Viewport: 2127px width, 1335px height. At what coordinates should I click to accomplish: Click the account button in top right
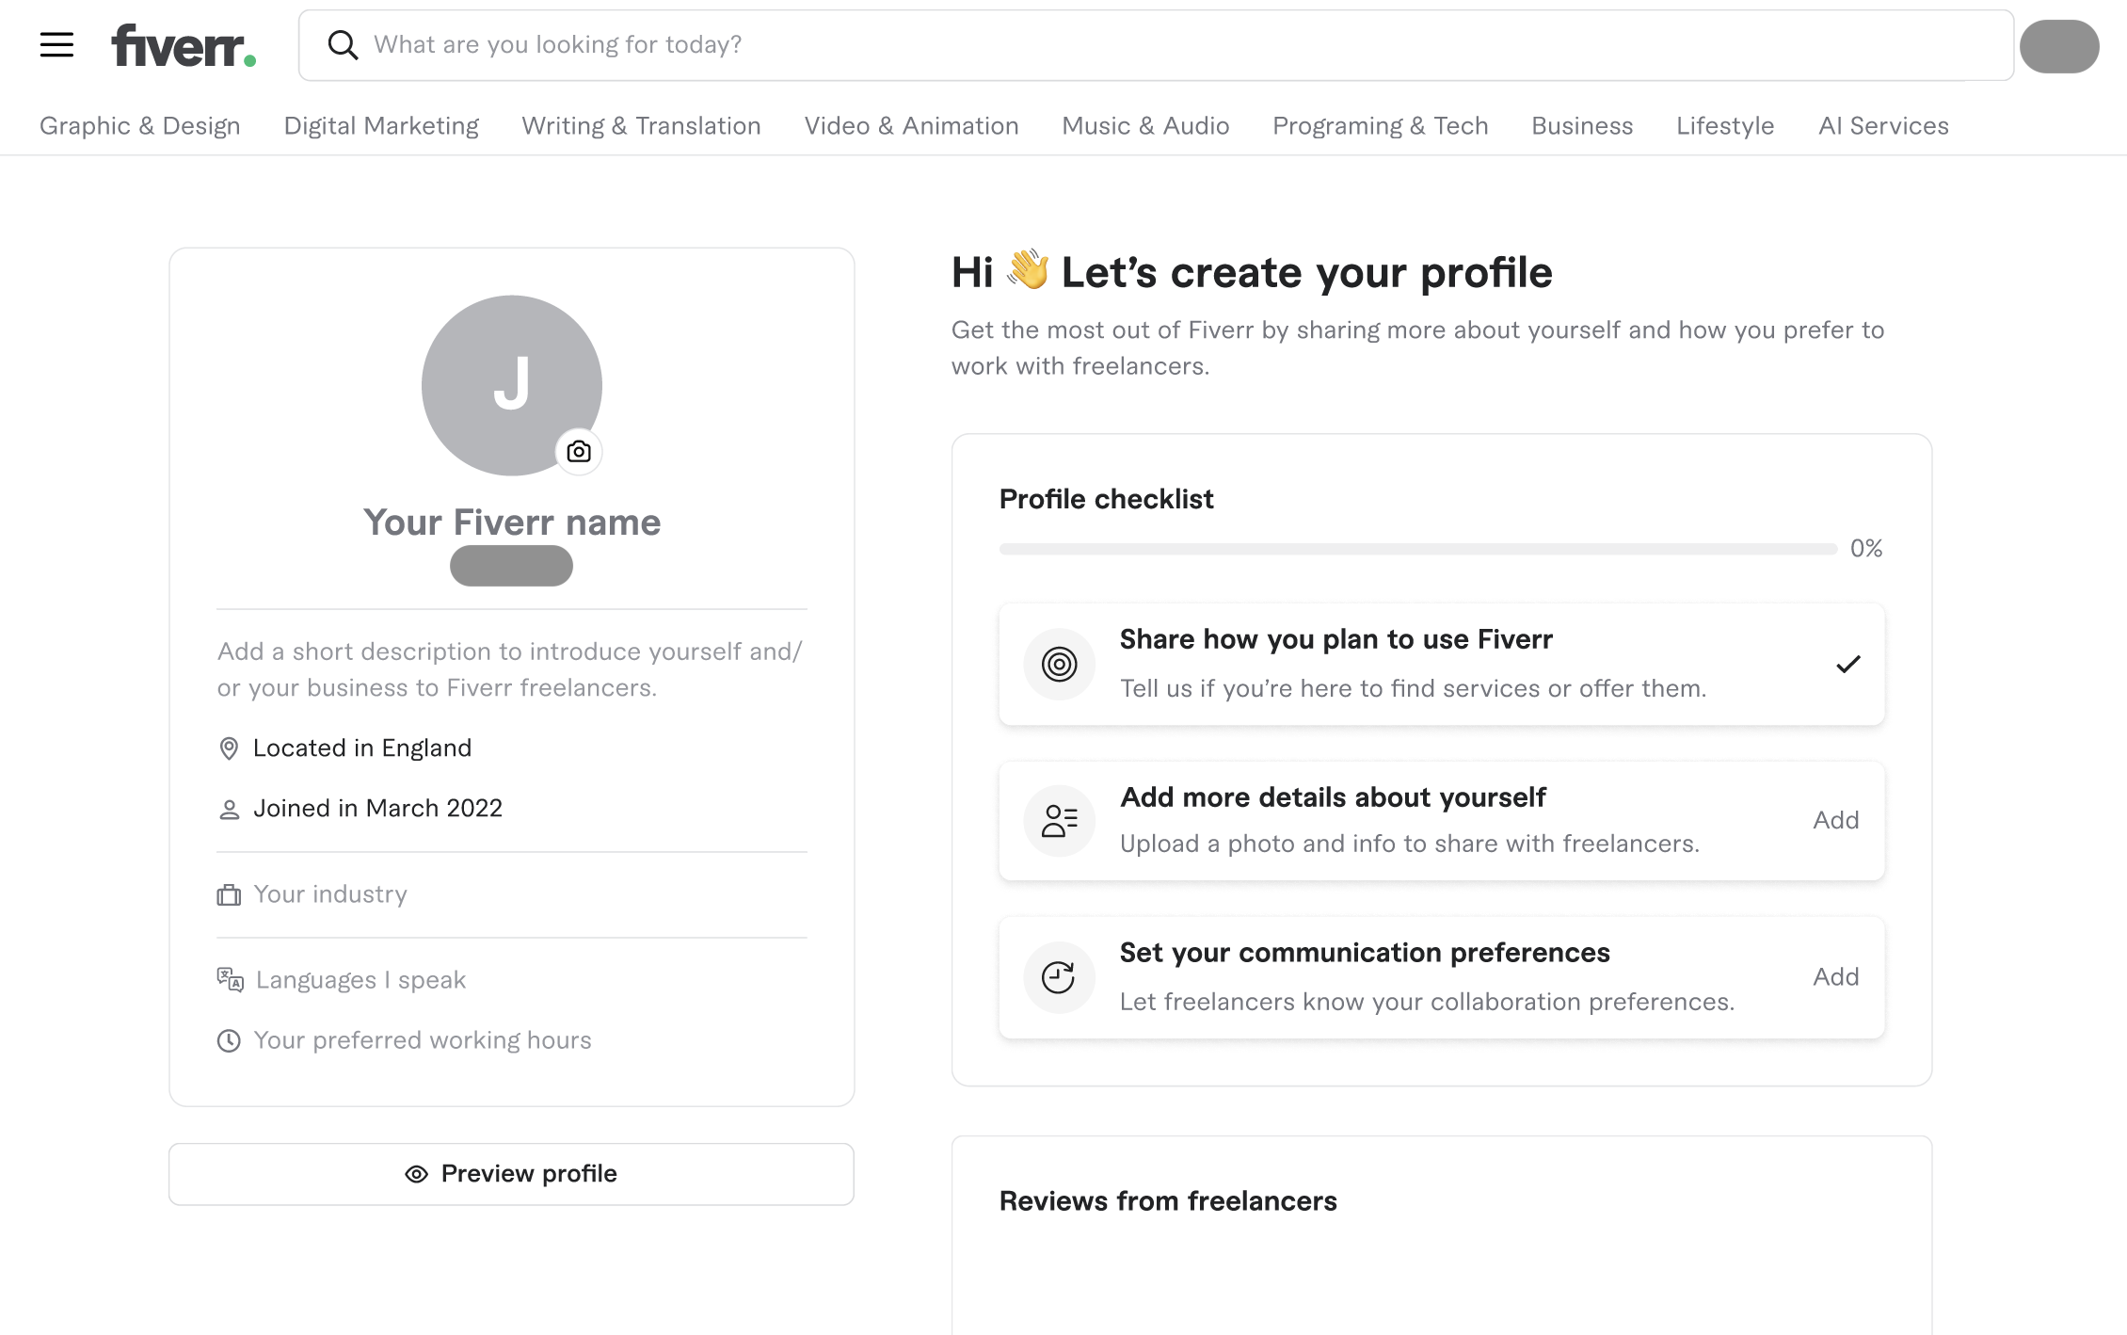2059,46
